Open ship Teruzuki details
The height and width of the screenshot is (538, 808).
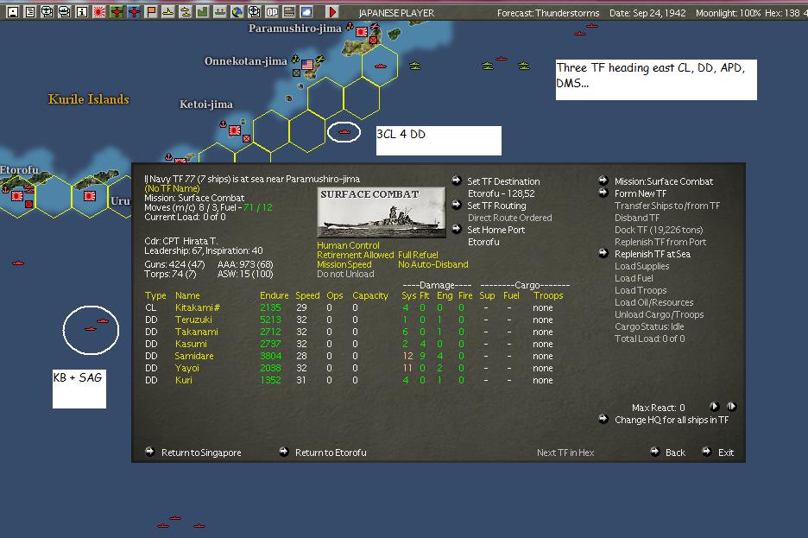193,320
